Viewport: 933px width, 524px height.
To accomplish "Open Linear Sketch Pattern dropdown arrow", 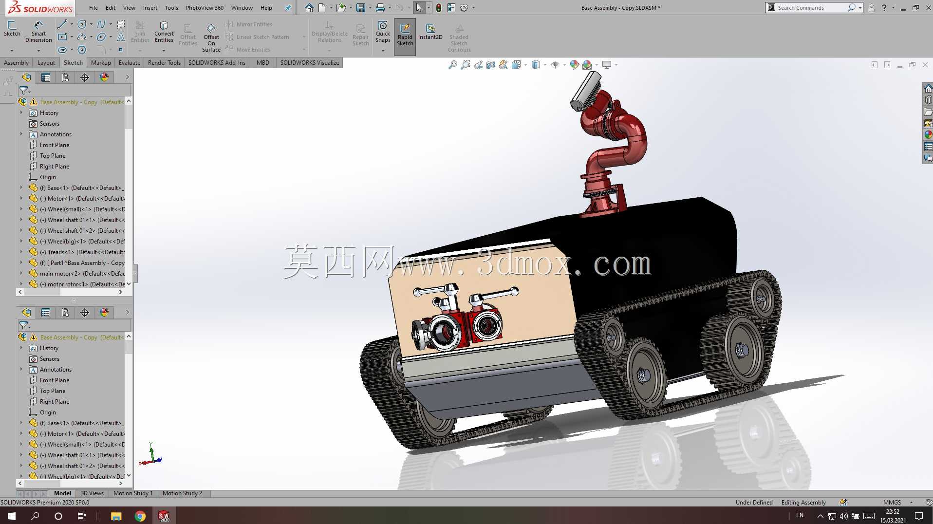I will [304, 37].
